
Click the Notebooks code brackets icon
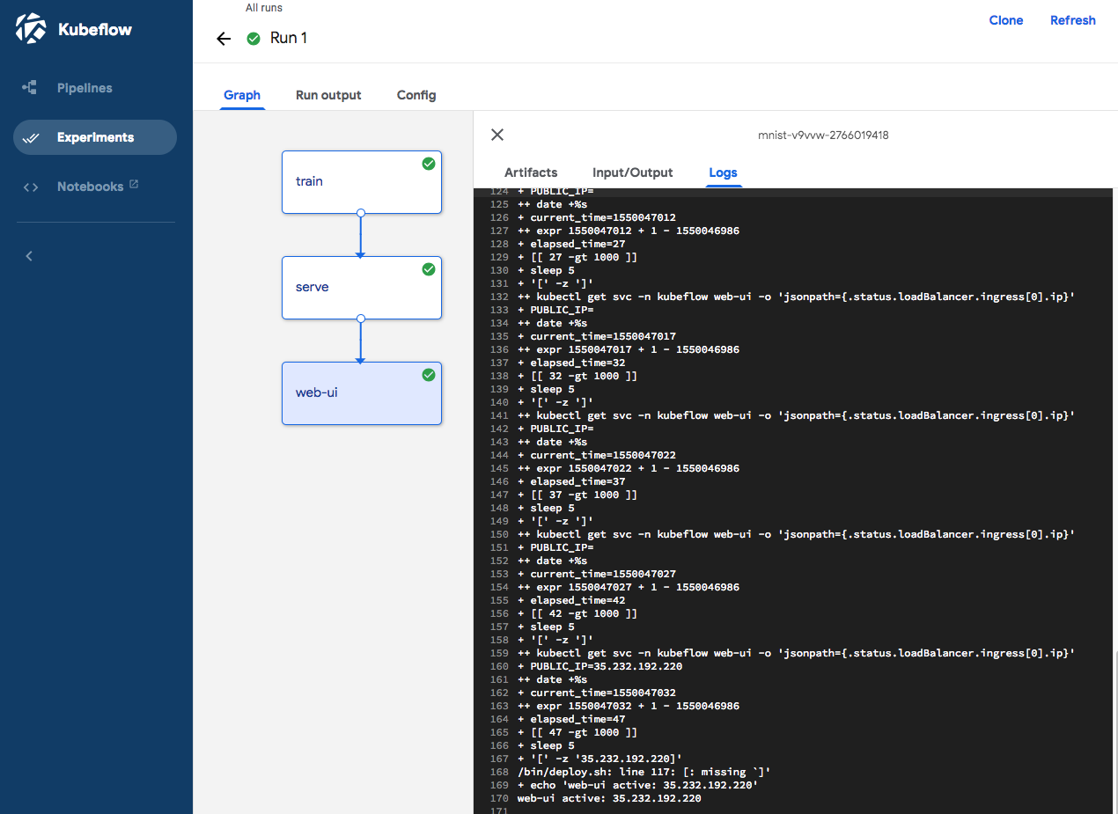pyautogui.click(x=31, y=187)
